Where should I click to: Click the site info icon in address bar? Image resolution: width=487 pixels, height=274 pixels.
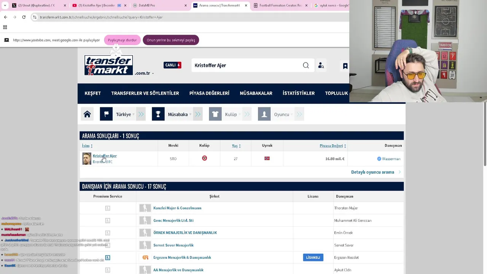pyautogui.click(x=35, y=17)
